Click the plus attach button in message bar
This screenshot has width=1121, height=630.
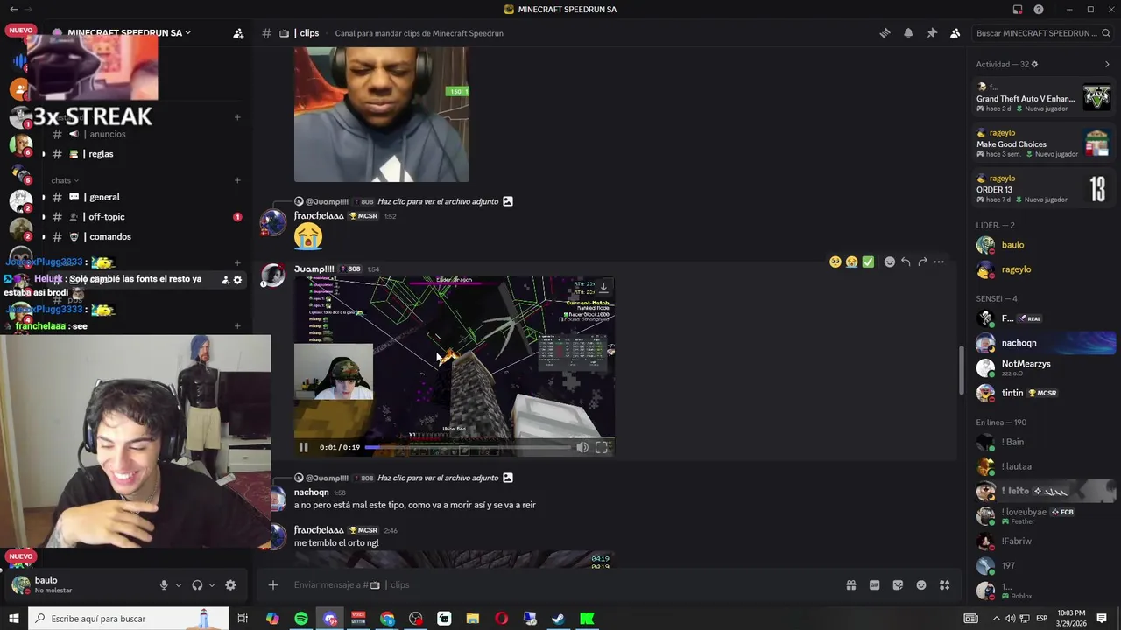click(x=273, y=585)
